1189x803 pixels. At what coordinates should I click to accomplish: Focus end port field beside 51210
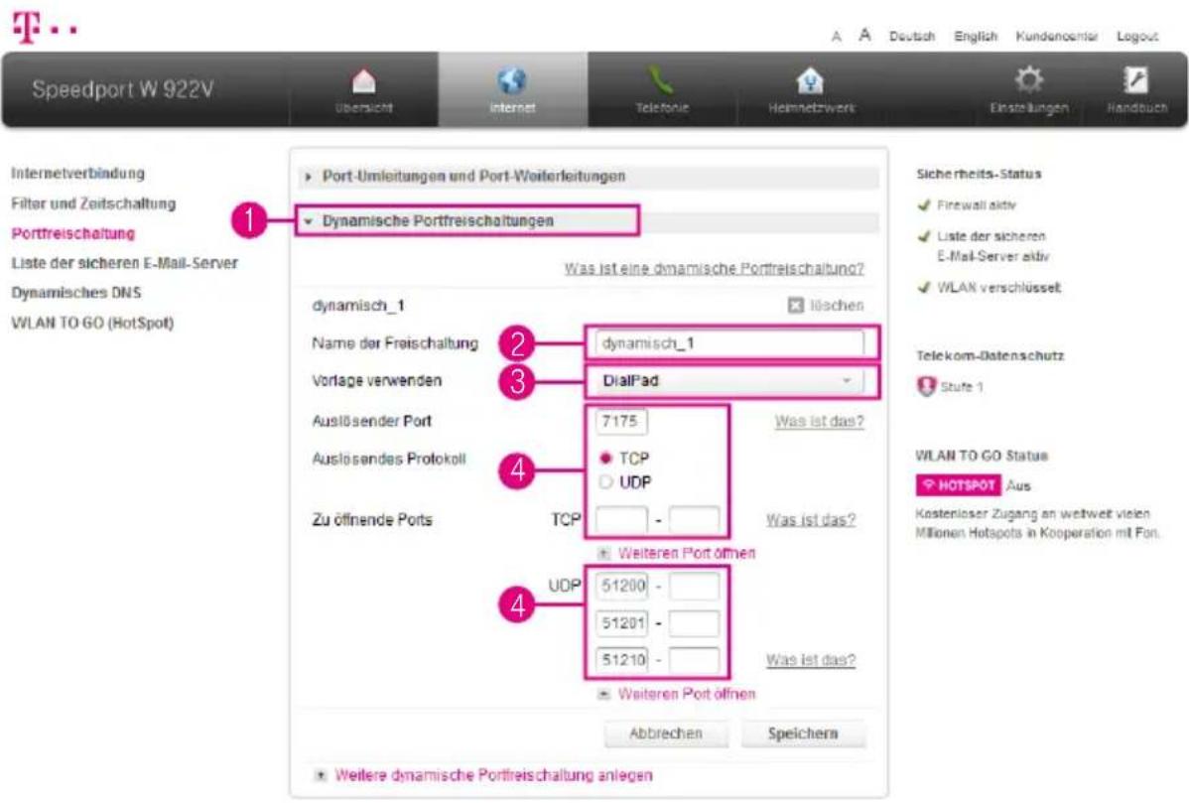click(694, 660)
